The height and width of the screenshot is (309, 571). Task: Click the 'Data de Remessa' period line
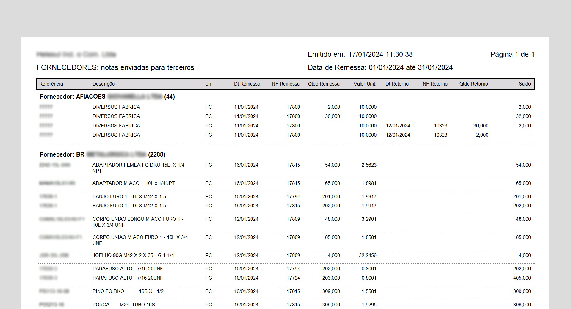[x=380, y=67]
